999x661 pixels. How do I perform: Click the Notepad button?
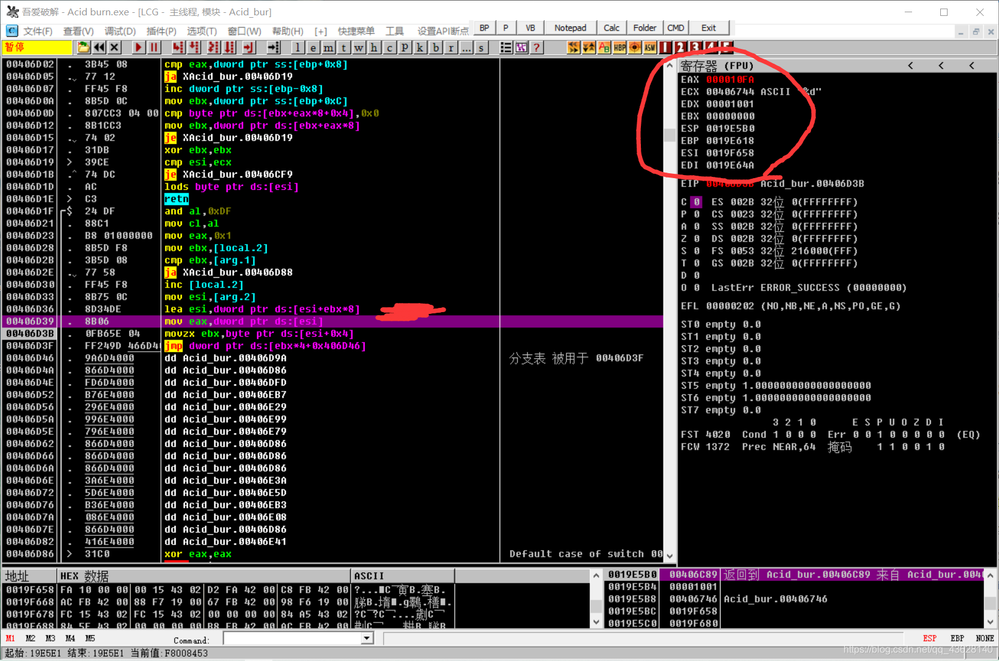[x=570, y=28]
